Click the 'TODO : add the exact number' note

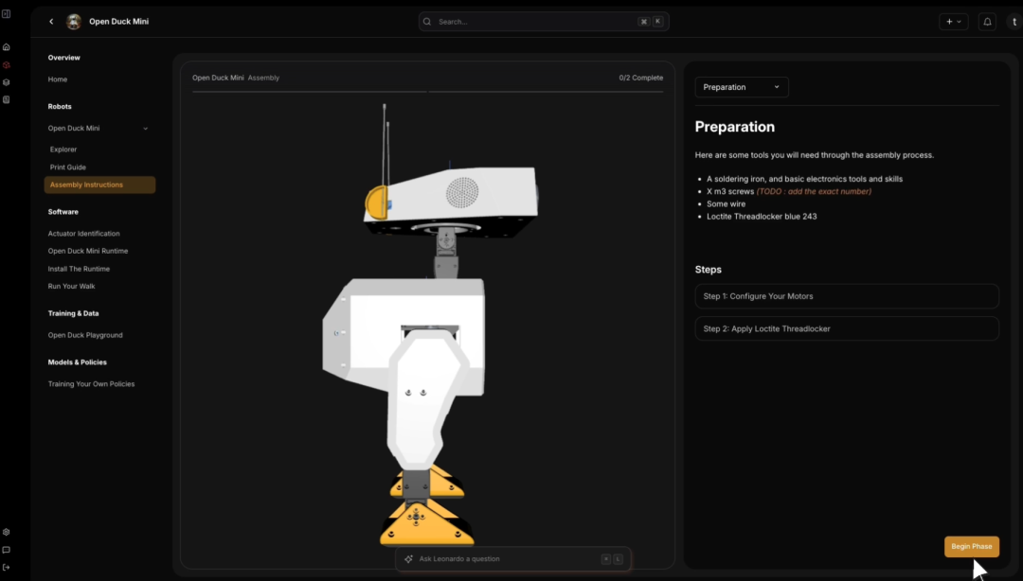814,192
